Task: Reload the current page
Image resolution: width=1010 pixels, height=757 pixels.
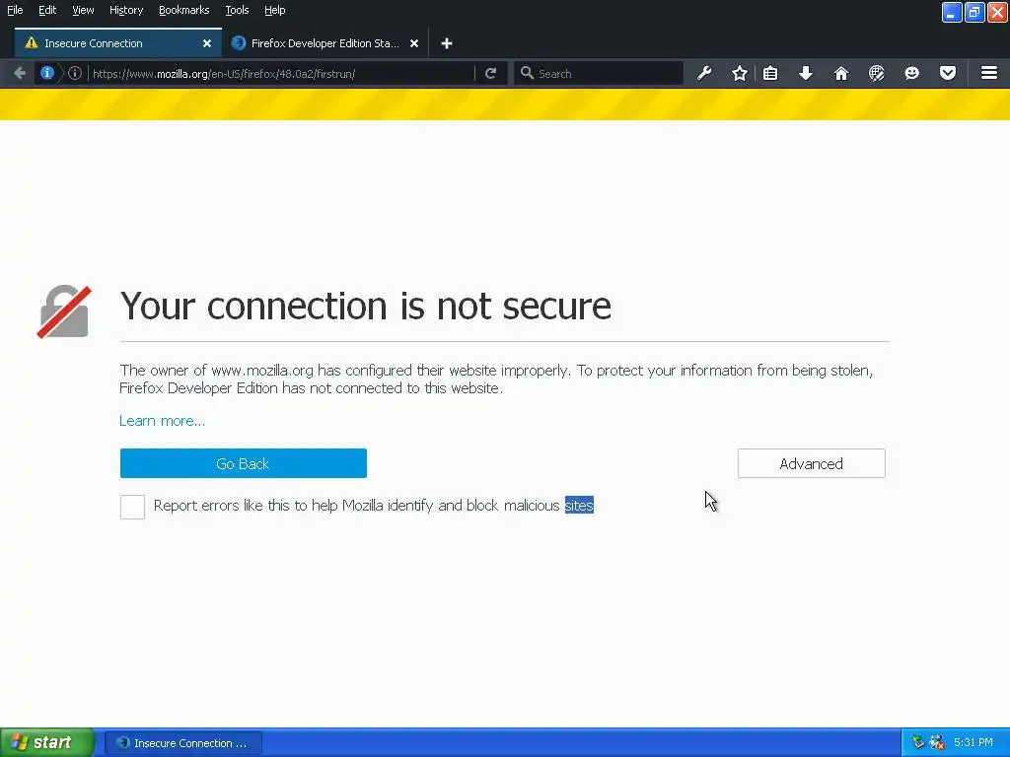Action: click(491, 73)
